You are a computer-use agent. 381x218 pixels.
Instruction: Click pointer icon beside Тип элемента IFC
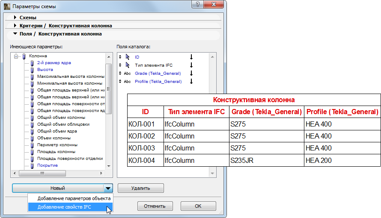(x=128, y=65)
